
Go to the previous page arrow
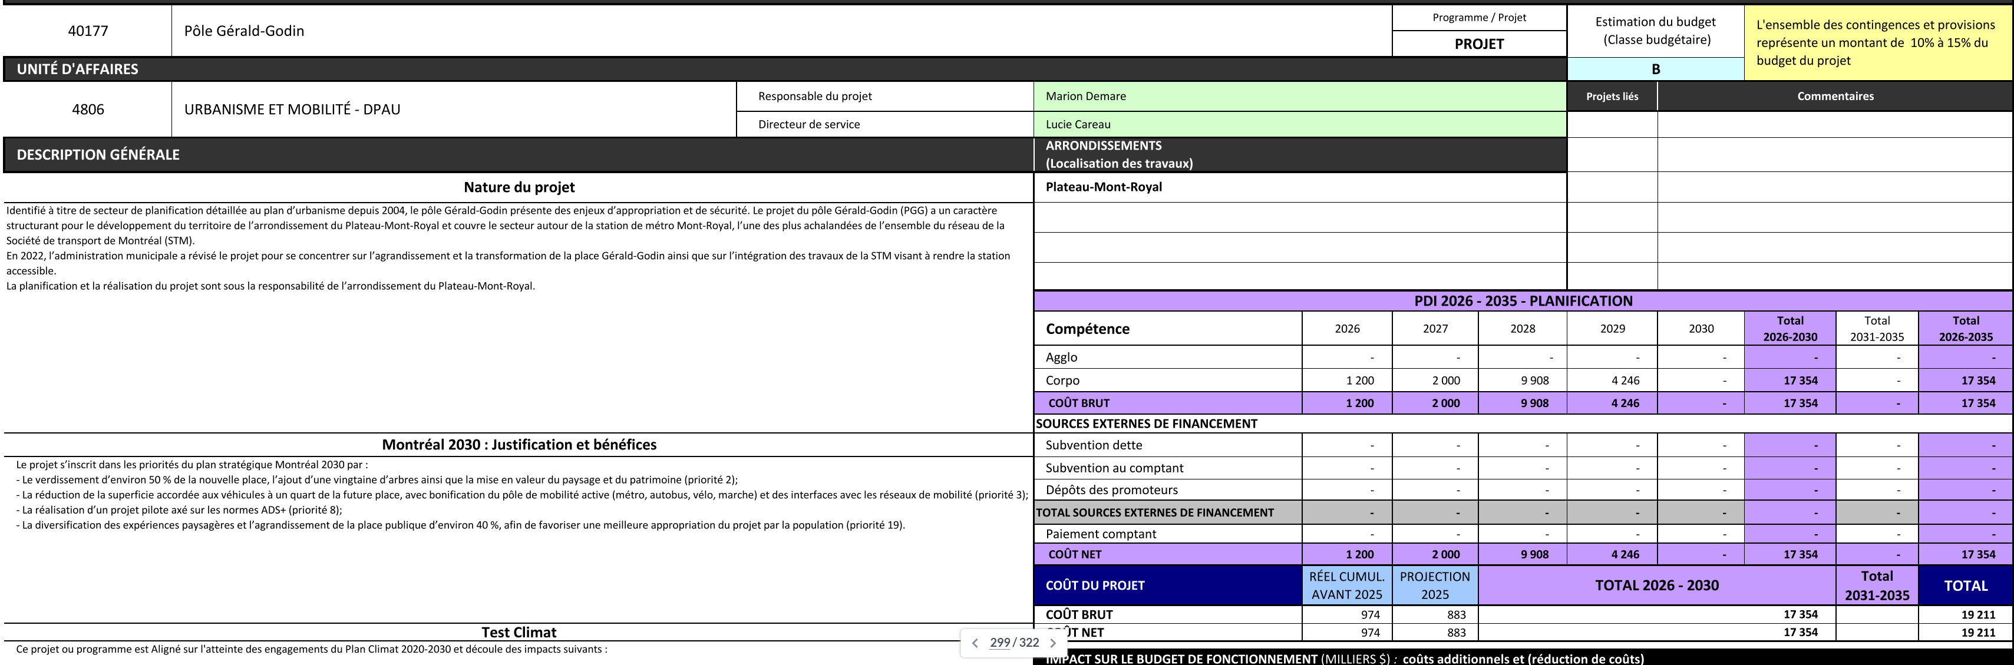pos(975,643)
